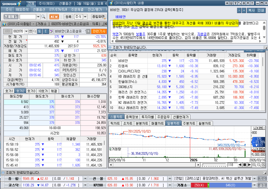Increase news text size with plus button
The height and width of the screenshot is (189, 268).
[x=244, y=10]
